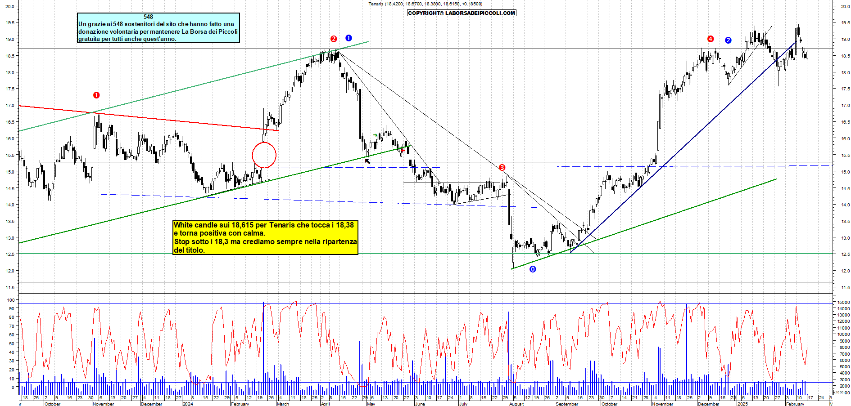Click the small green arrow near May candles

[376, 135]
